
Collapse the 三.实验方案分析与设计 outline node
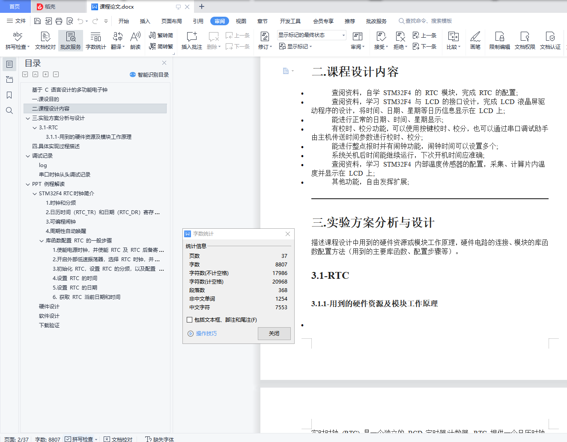coord(28,118)
